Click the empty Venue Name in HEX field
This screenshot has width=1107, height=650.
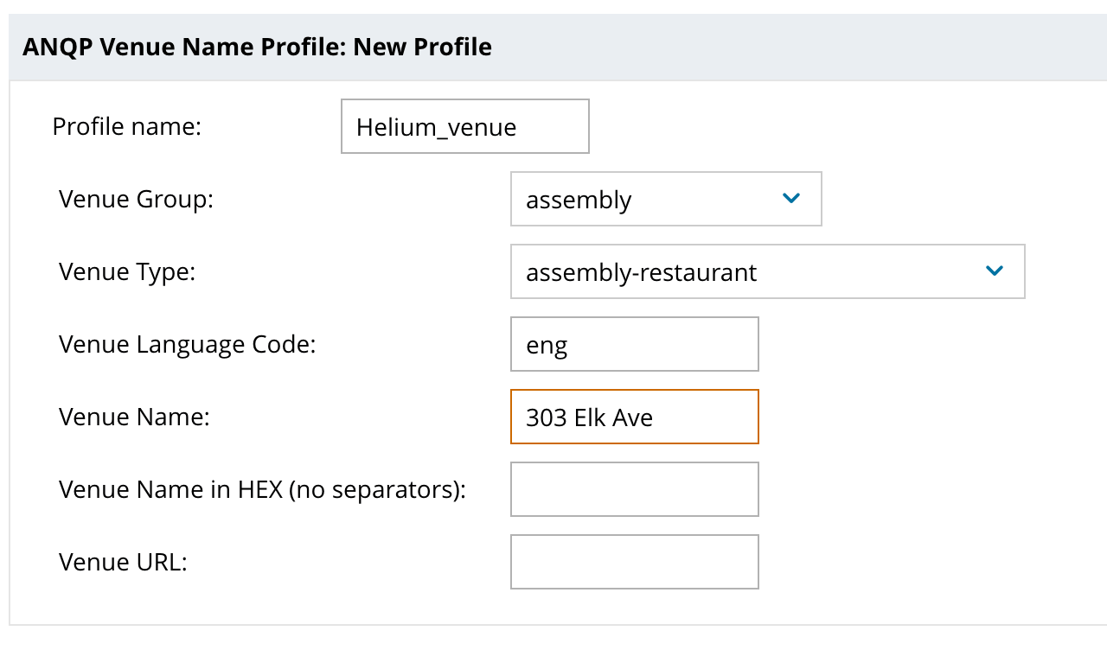click(634, 490)
